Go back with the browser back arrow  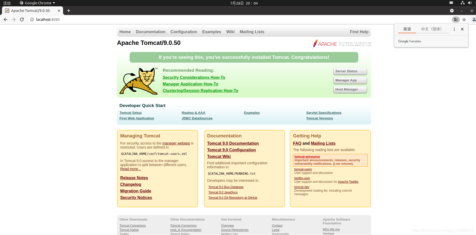pos(6,20)
